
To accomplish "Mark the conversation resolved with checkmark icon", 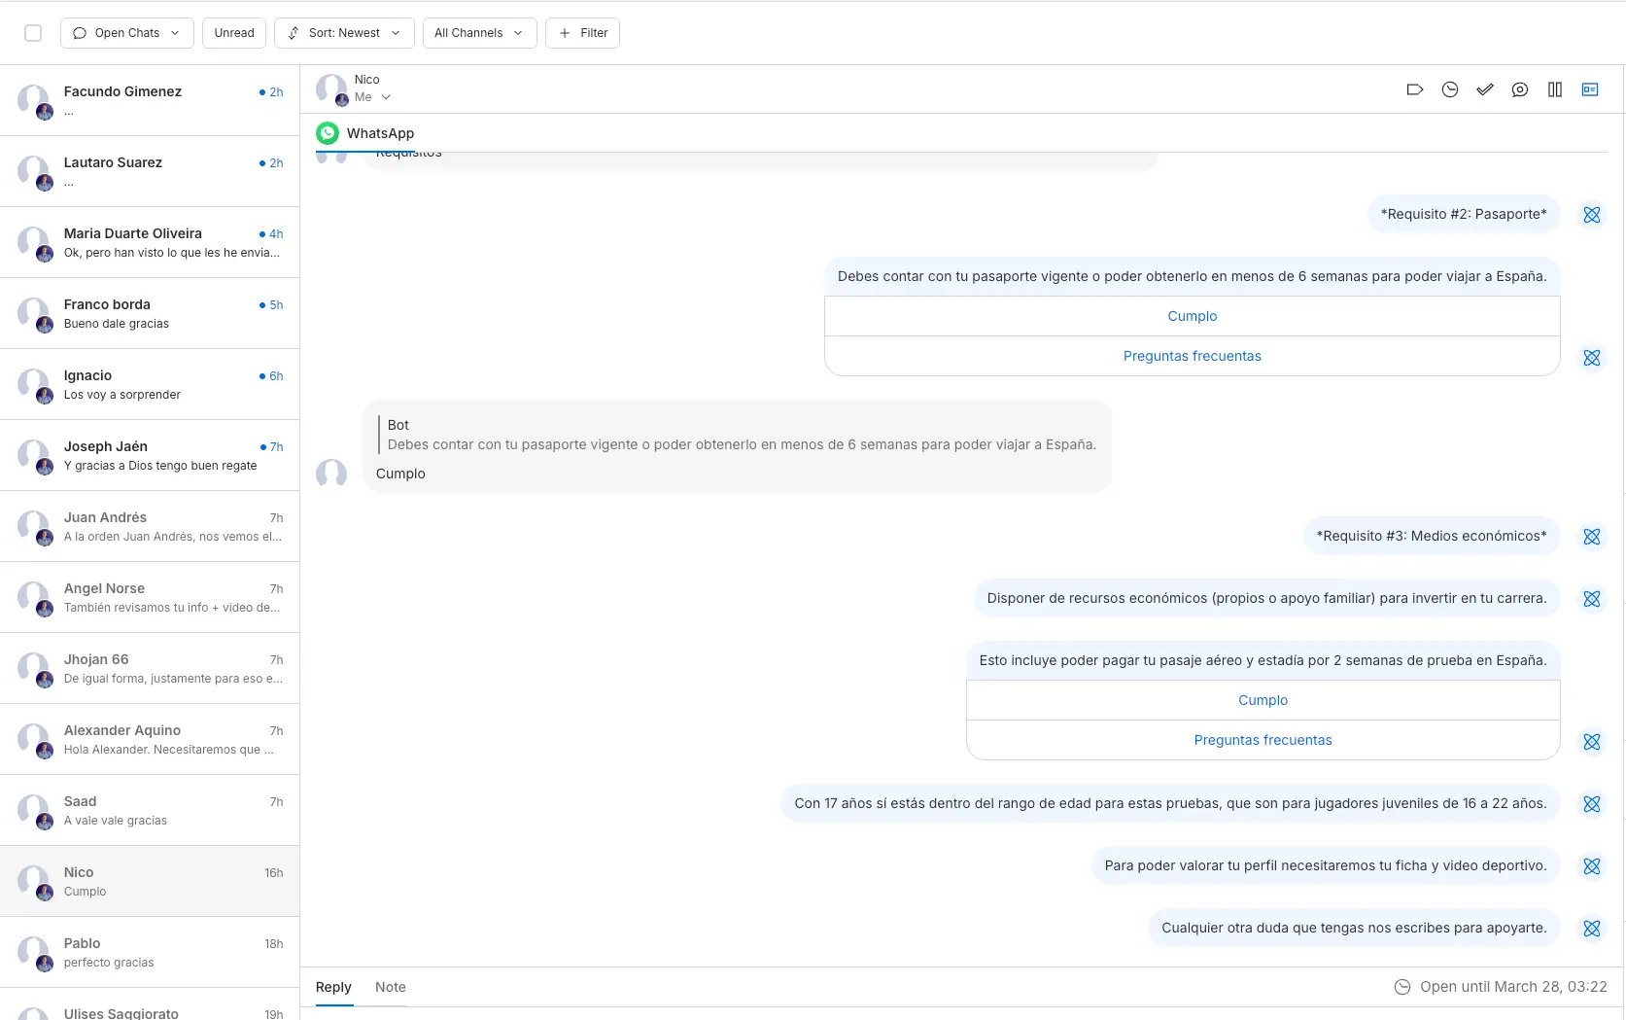I will (x=1485, y=88).
